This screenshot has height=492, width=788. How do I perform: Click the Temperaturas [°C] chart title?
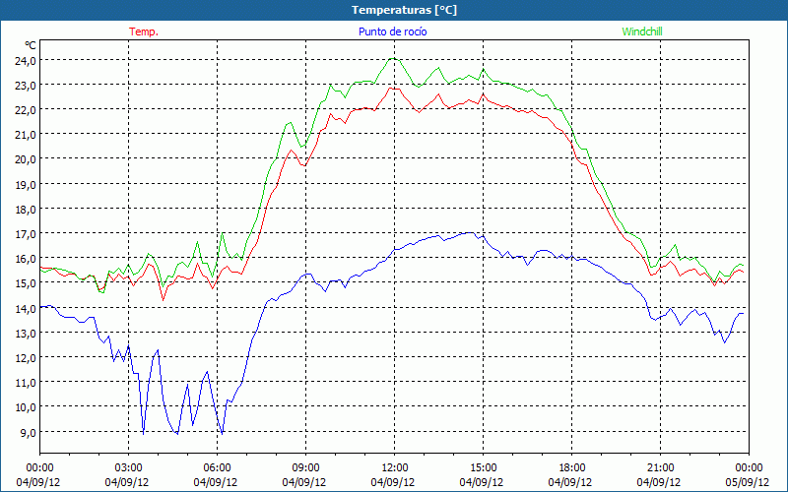pos(404,10)
